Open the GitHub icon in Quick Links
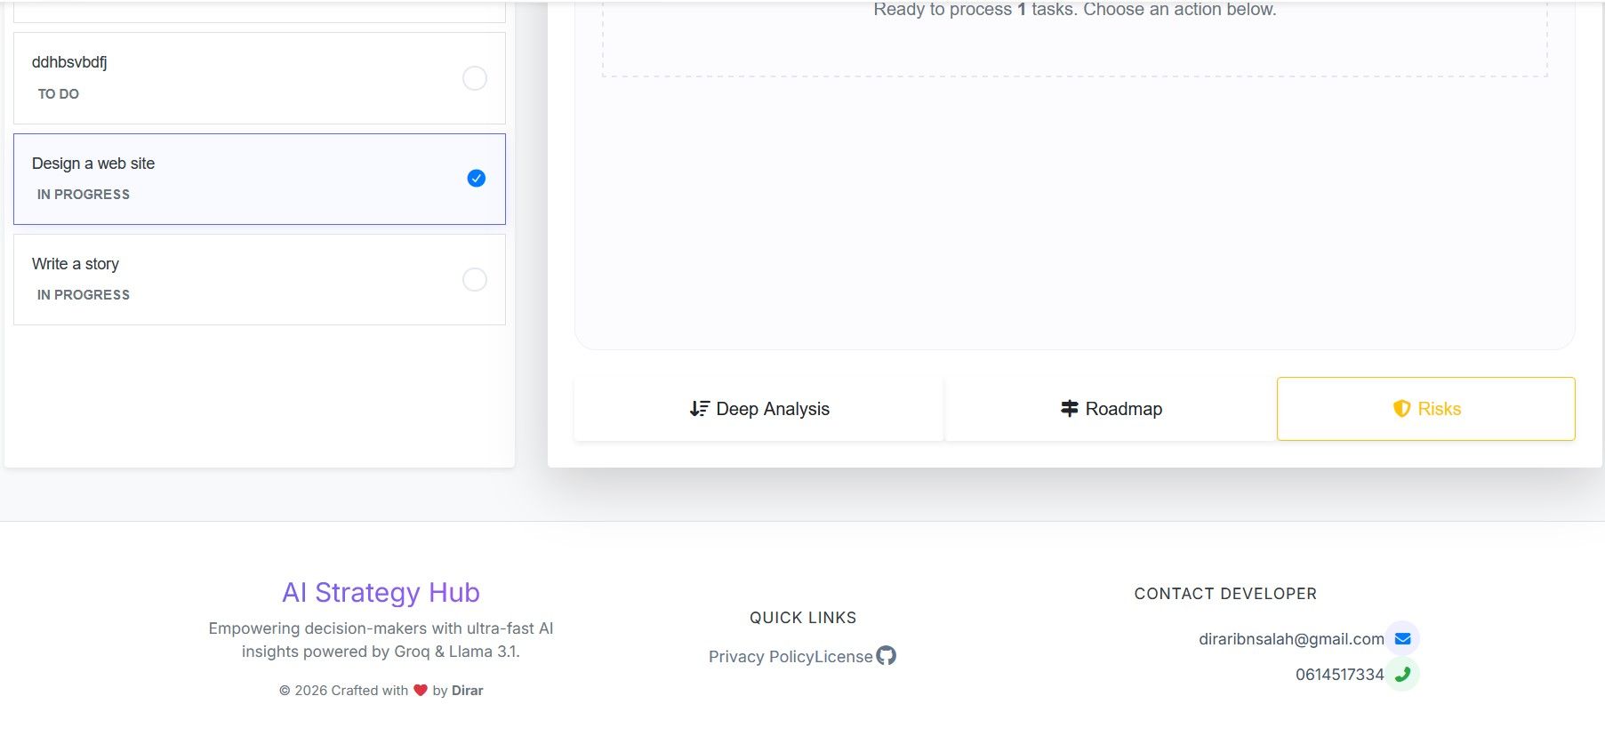Viewport: 1605px width, 752px height. [x=886, y=656]
